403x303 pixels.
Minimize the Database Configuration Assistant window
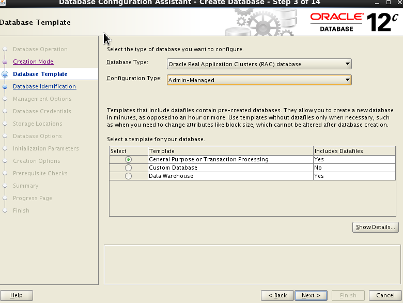pyautogui.click(x=377, y=3)
